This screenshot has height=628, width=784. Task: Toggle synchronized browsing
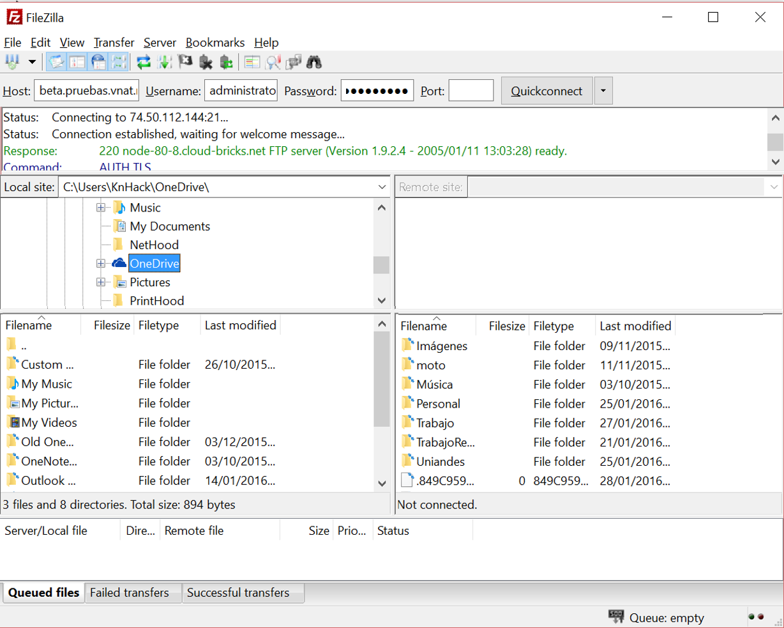click(x=294, y=62)
